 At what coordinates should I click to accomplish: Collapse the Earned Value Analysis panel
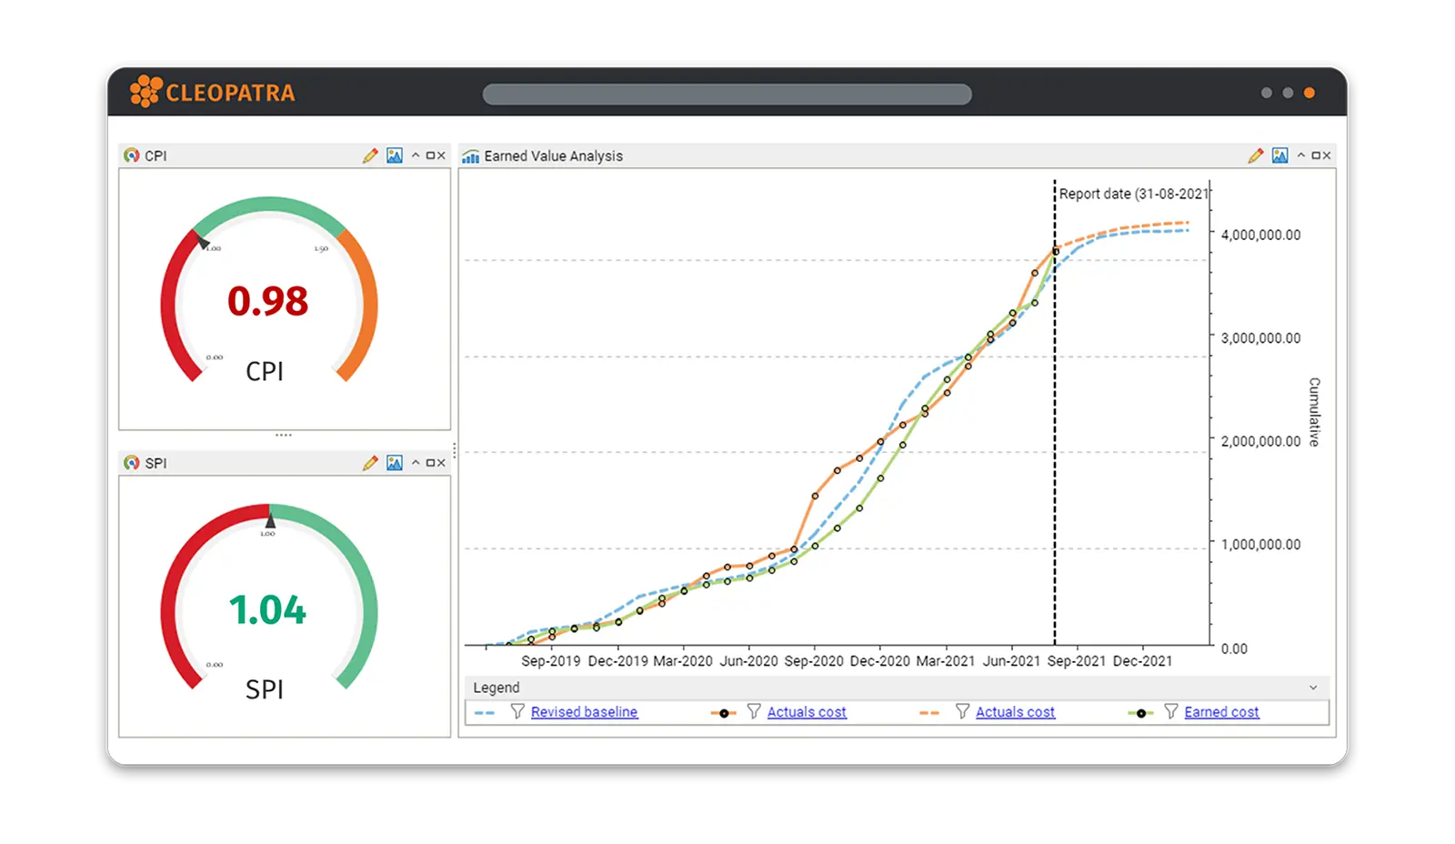point(1302,156)
